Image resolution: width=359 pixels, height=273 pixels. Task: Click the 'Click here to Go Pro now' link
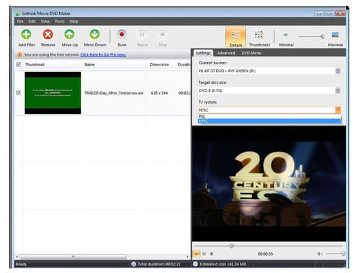click(103, 55)
